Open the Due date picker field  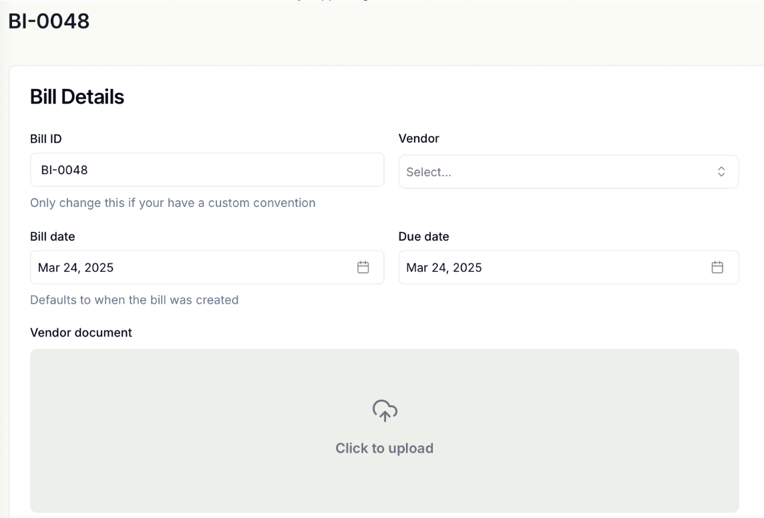pos(554,268)
